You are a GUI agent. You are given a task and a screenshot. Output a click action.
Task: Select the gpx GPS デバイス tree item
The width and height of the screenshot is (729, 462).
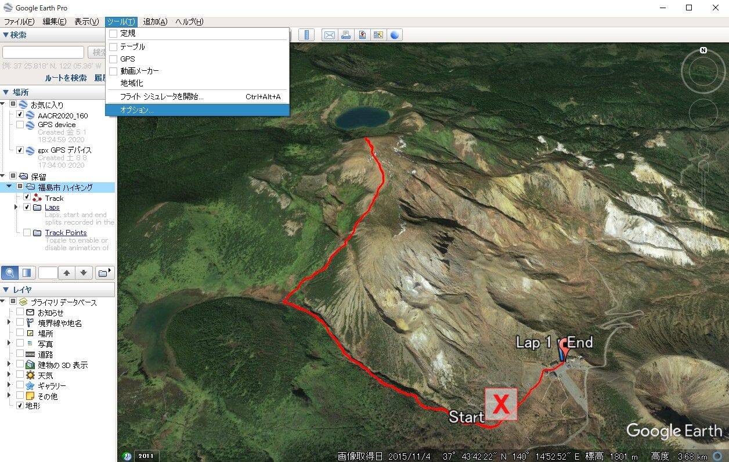(64, 150)
